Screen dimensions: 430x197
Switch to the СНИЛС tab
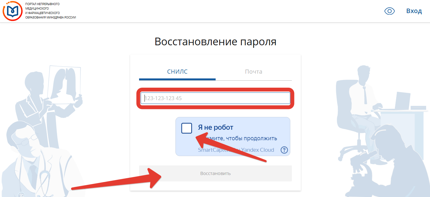point(177,72)
